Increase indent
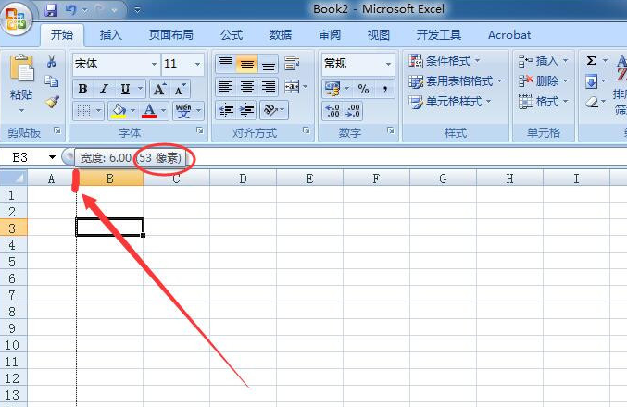Screen dimensions: 627x407 [x=247, y=109]
